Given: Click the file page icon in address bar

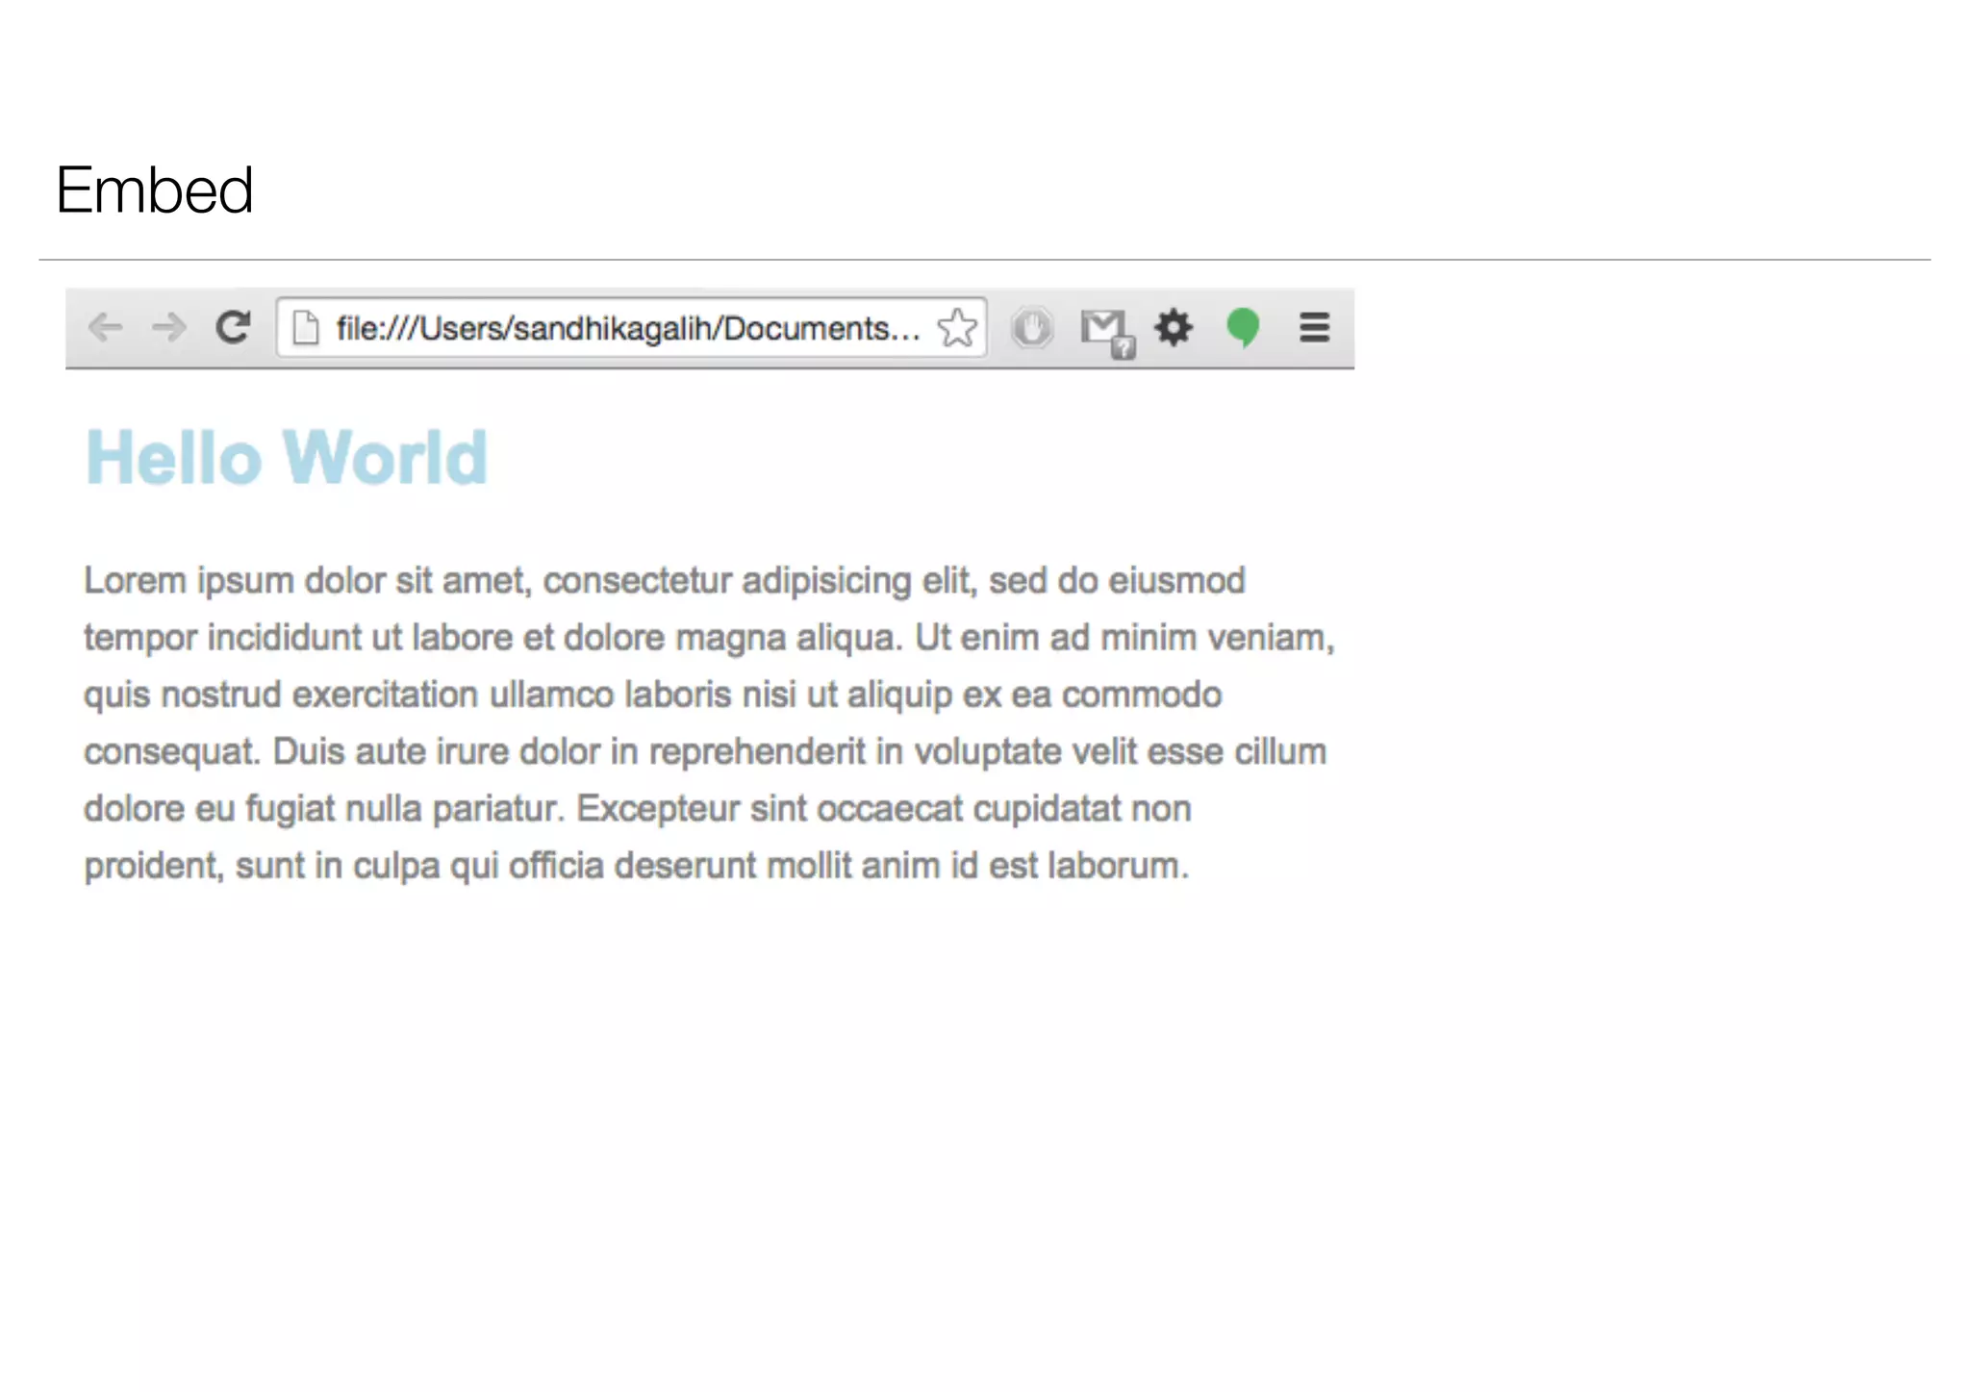Looking at the screenshot, I should (306, 328).
